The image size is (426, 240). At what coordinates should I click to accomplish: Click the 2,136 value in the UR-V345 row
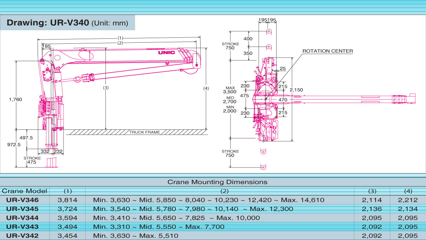click(372, 209)
